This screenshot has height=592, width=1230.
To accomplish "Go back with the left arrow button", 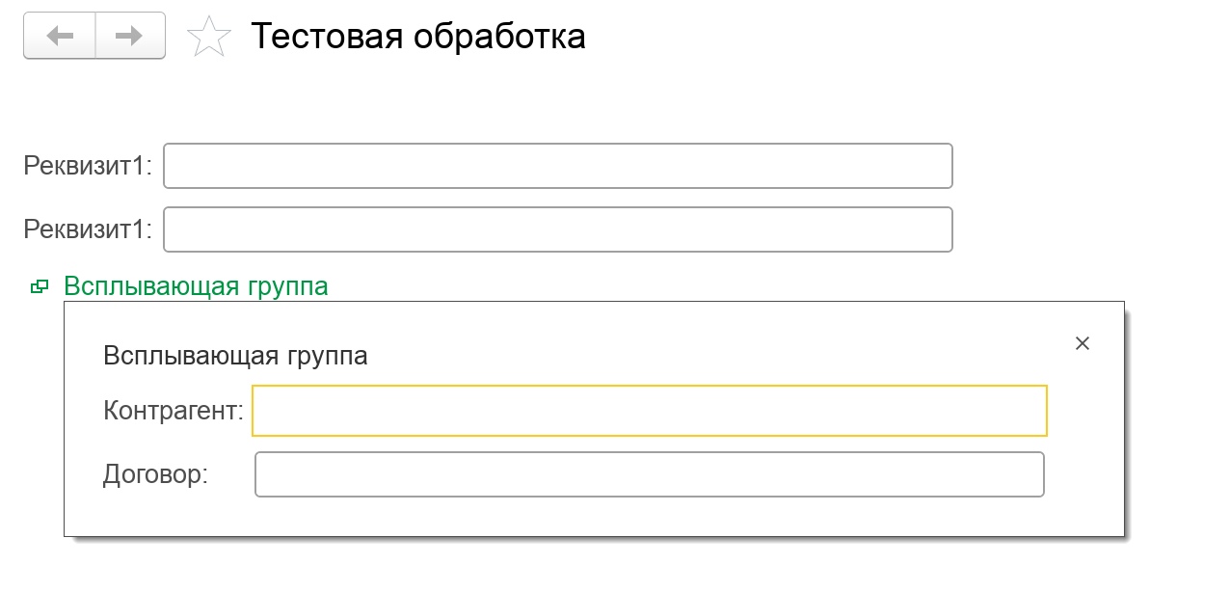I will [60, 36].
